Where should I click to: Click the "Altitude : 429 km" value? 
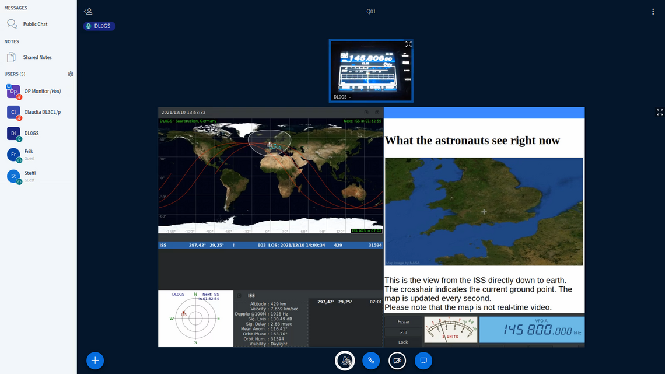[x=268, y=304]
